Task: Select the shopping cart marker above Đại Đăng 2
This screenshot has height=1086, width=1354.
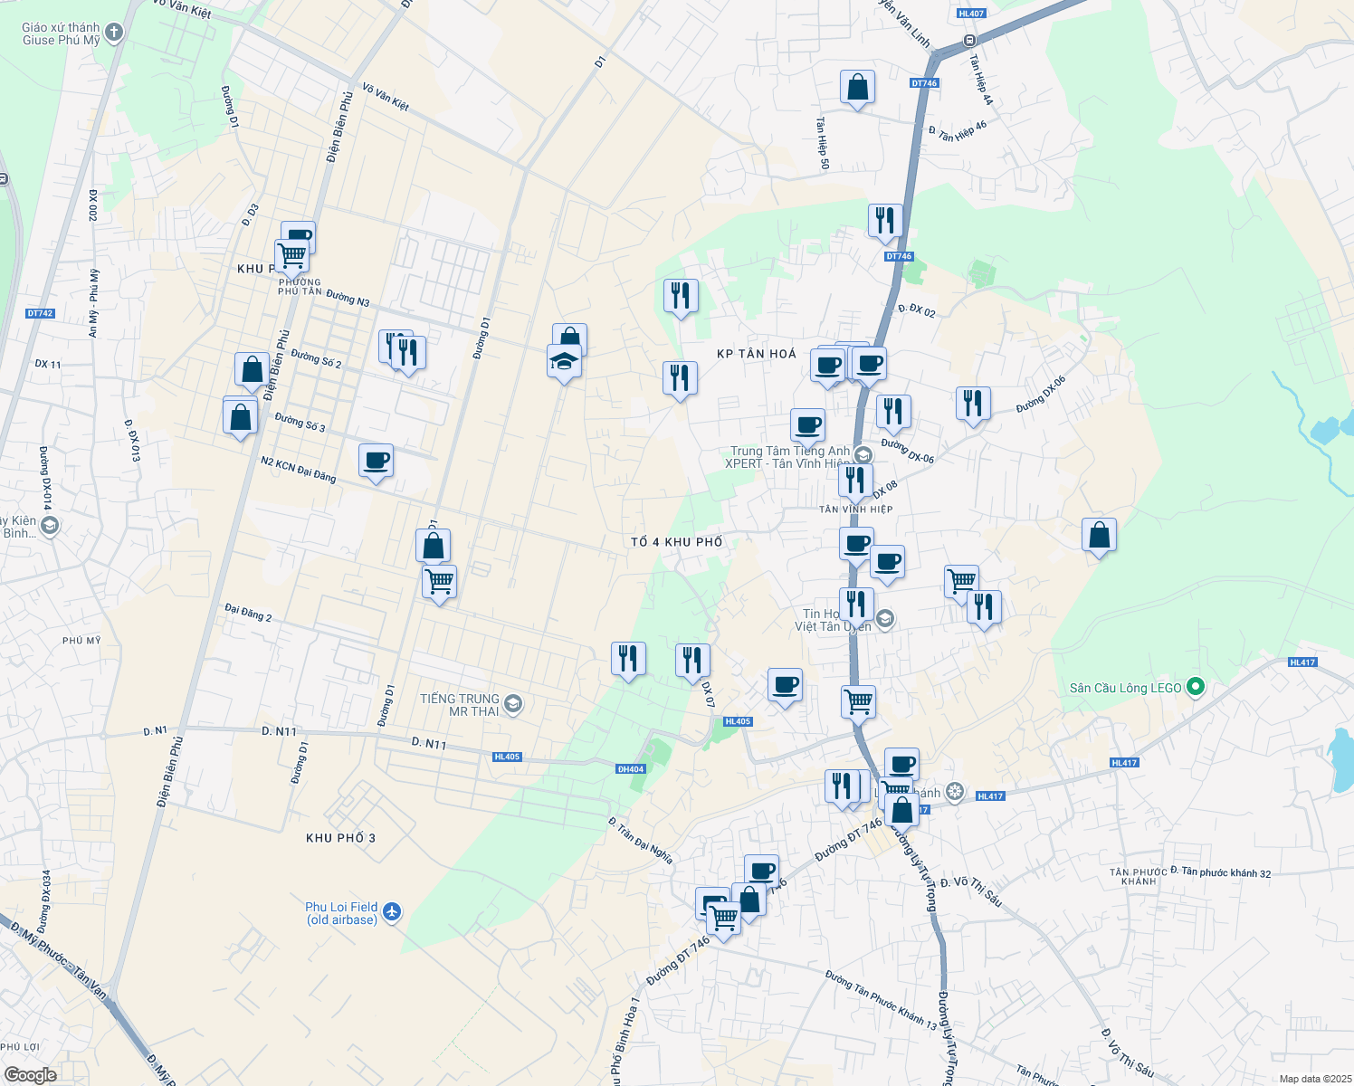Action: (x=439, y=583)
